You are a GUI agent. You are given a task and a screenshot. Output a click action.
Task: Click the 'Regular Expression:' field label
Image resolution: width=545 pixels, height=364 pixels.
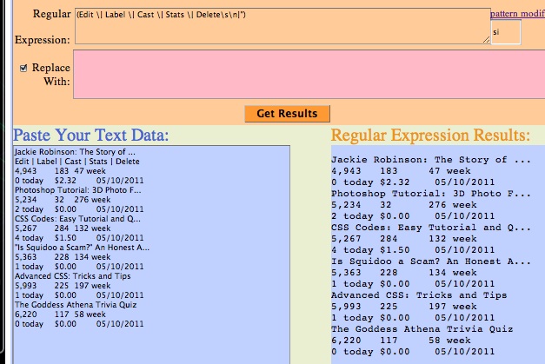(42, 26)
